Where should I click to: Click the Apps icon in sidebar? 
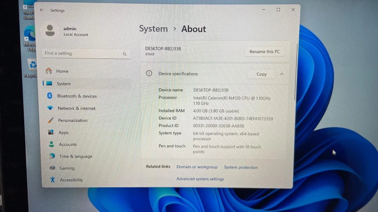point(51,132)
